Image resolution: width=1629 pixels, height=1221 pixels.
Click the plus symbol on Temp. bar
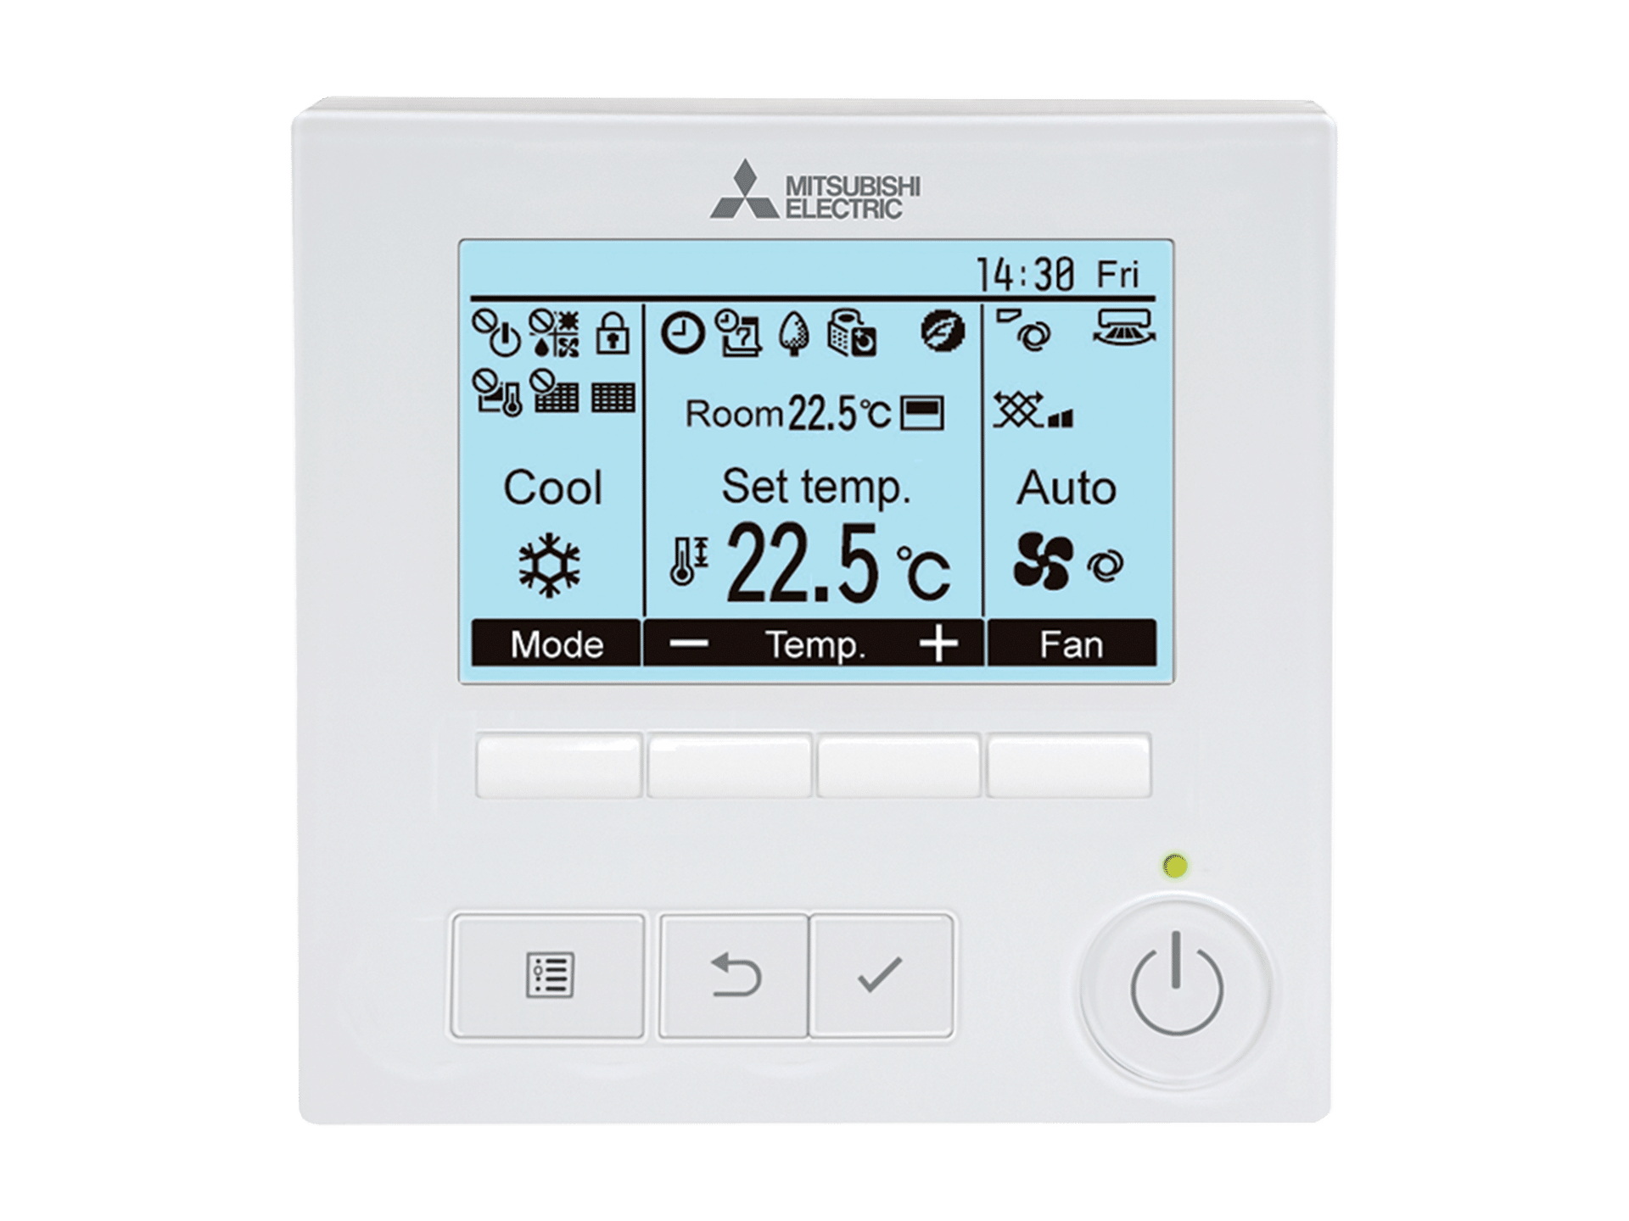[x=939, y=644]
